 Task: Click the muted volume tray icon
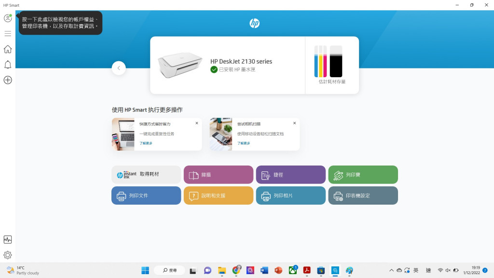(448, 270)
